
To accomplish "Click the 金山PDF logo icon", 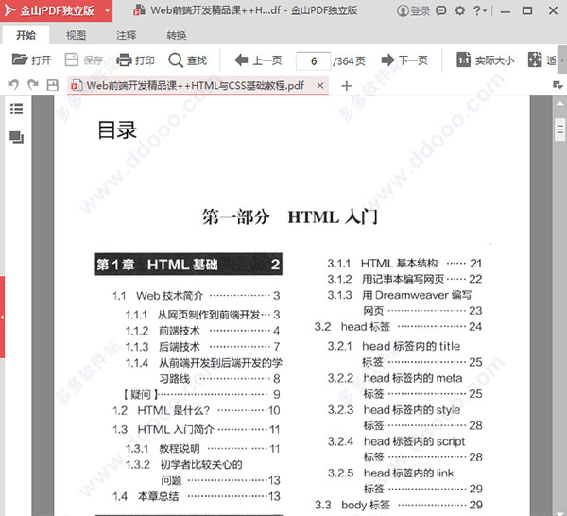I will (9, 10).
